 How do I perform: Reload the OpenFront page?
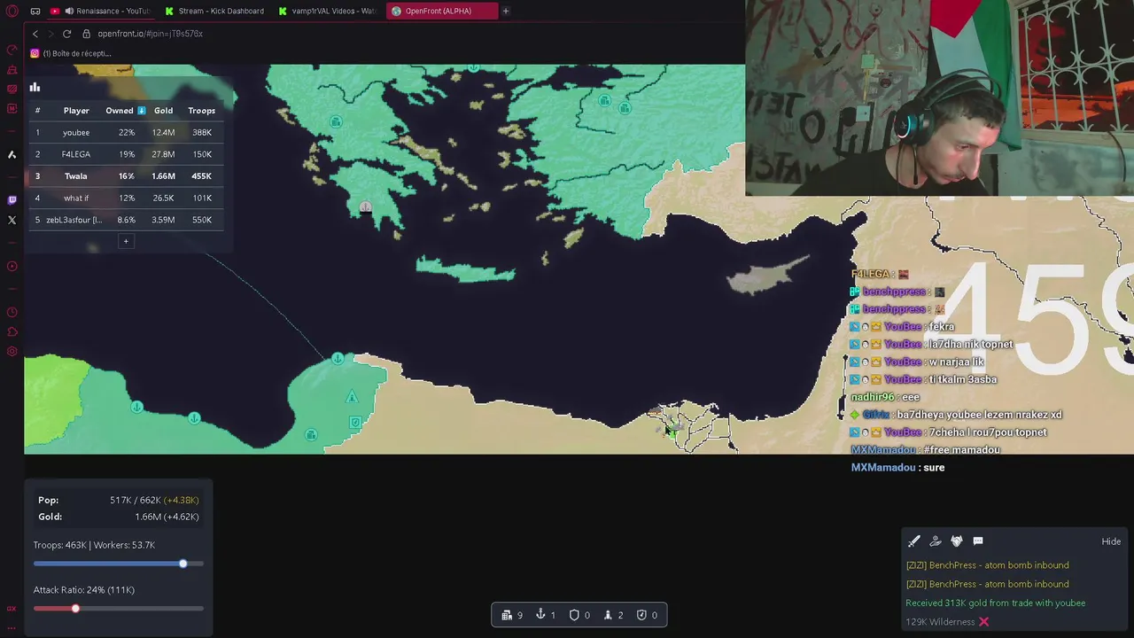[x=66, y=34]
